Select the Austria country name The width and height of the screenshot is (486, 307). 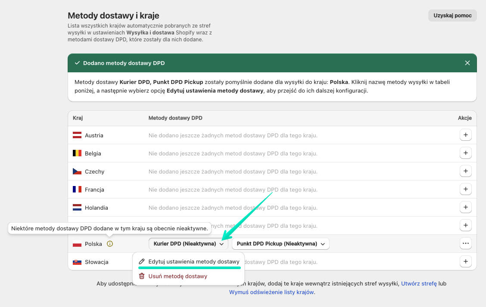[x=94, y=135]
